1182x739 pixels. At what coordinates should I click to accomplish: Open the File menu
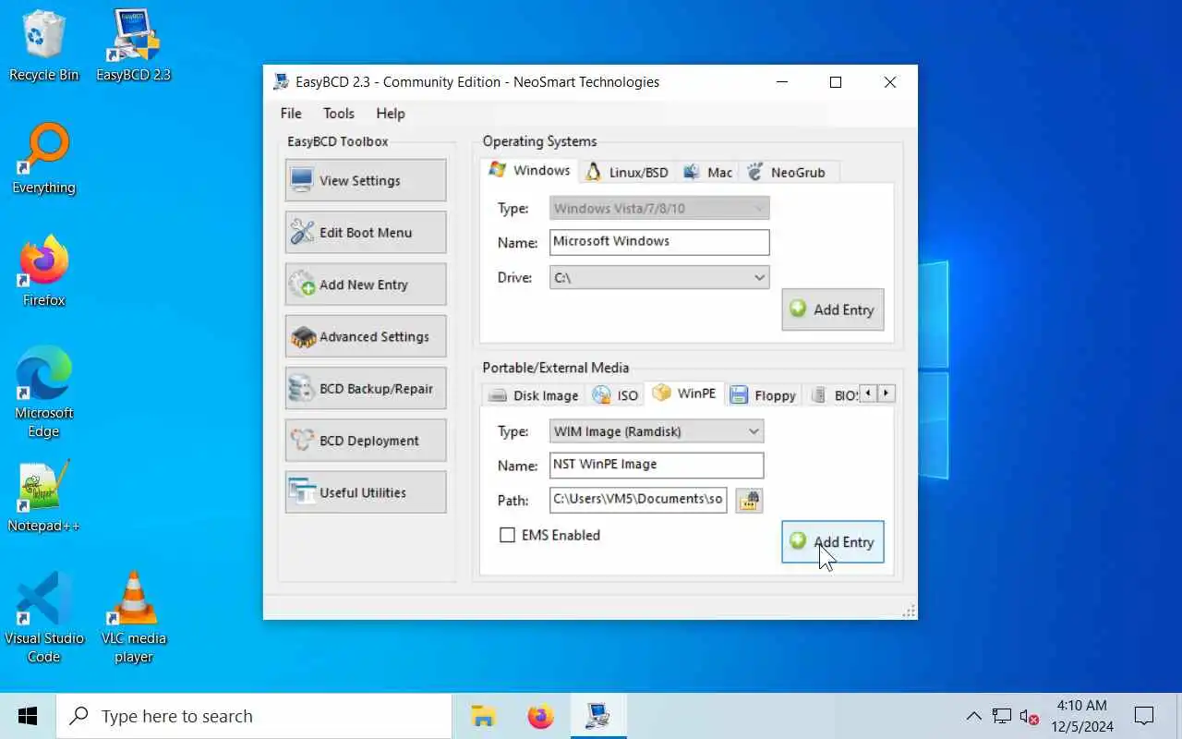point(291,113)
